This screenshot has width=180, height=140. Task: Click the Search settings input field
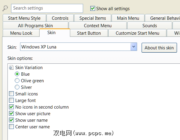[x=47, y=8]
